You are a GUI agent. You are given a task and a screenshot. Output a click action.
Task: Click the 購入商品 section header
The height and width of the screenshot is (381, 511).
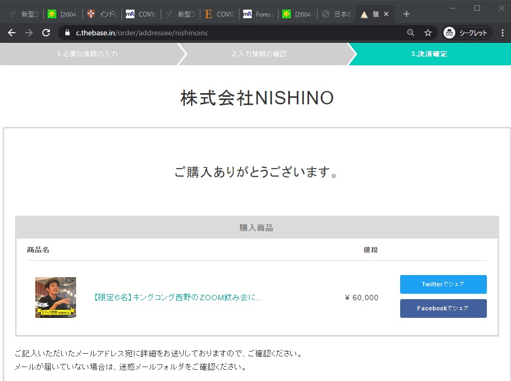click(257, 227)
